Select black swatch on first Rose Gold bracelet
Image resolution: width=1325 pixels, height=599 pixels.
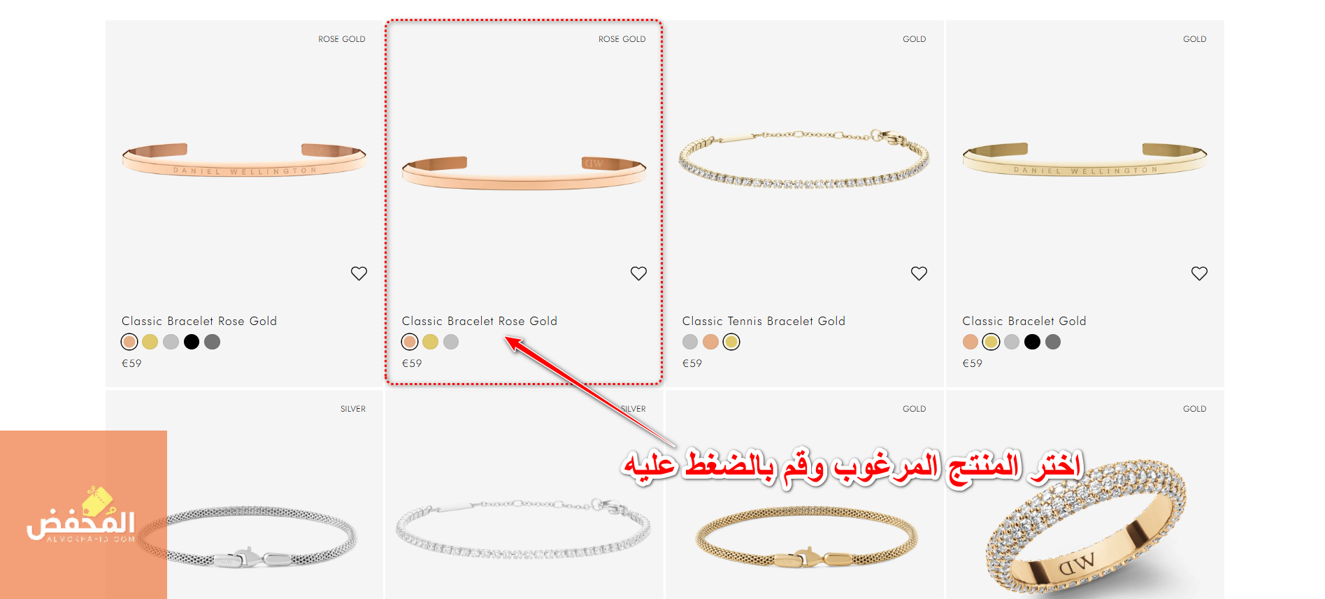[x=192, y=342]
